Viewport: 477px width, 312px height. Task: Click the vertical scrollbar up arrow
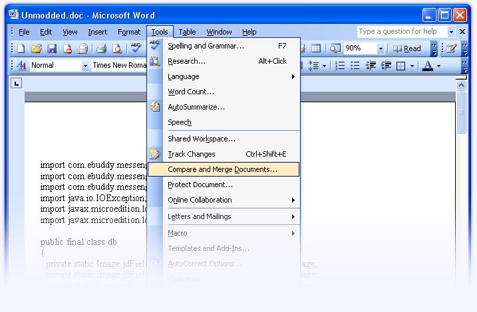[x=461, y=86]
